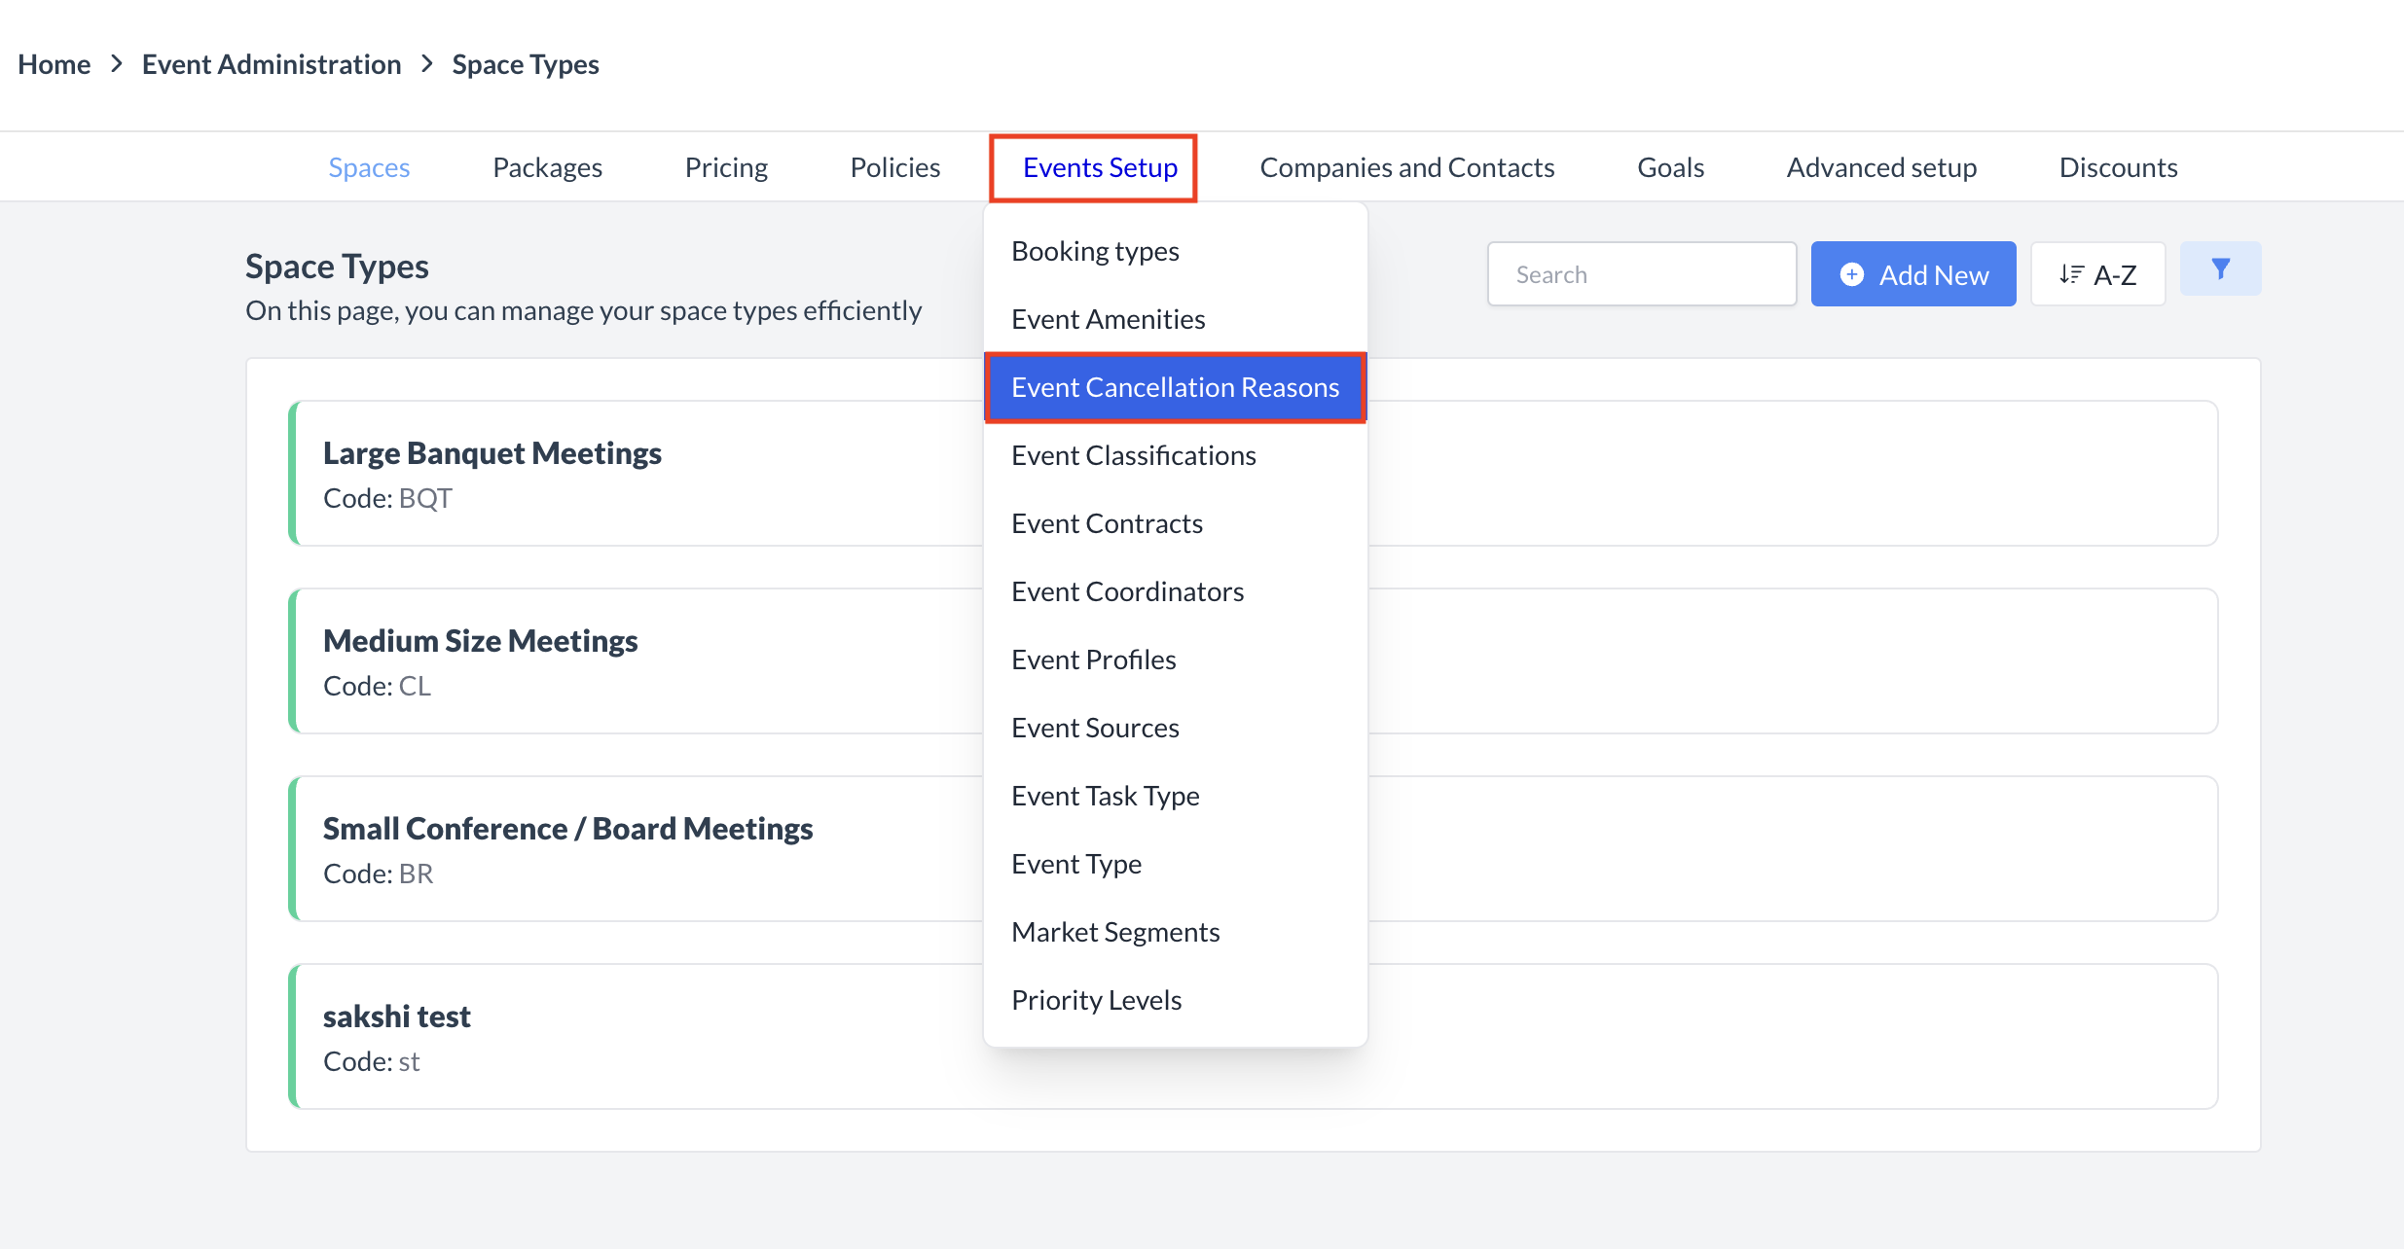Open the Advanced setup tab
The height and width of the screenshot is (1249, 2404).
pyautogui.click(x=1881, y=167)
